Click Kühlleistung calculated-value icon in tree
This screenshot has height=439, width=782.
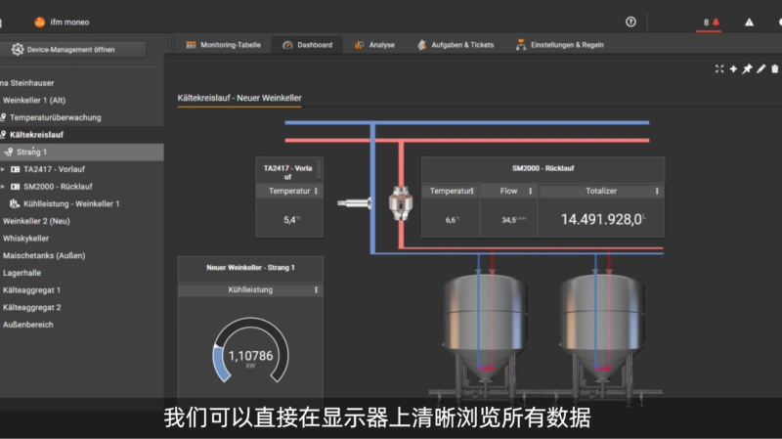15,203
